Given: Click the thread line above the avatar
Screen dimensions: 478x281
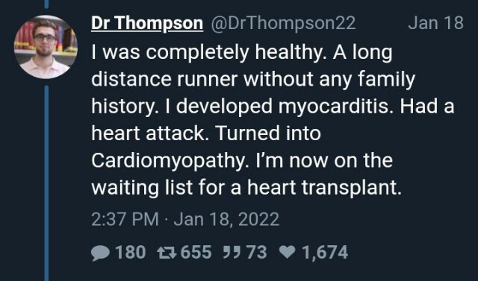Looking at the screenshot, I should click(46, 4).
